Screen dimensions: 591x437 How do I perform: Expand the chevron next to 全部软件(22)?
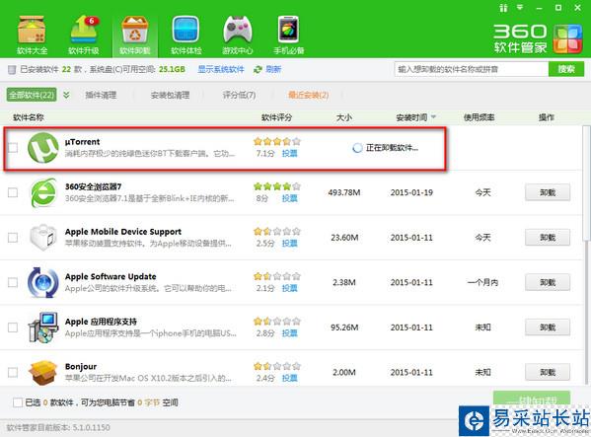coord(66,95)
